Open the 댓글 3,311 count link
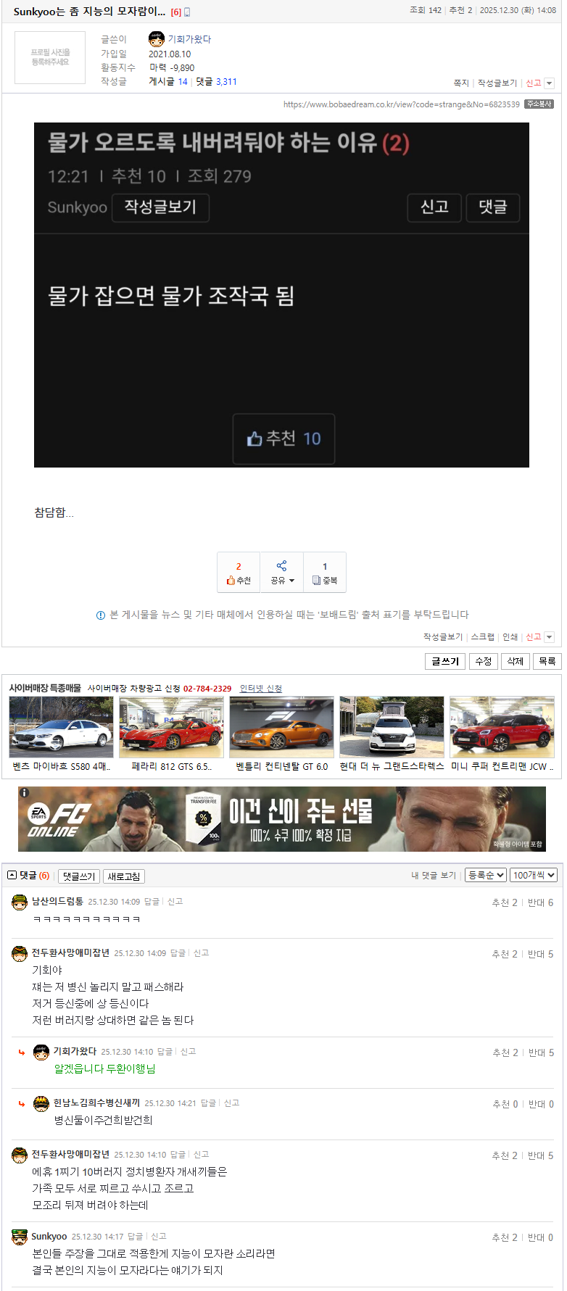Screen dimensions: 567x1291 (x=216, y=82)
